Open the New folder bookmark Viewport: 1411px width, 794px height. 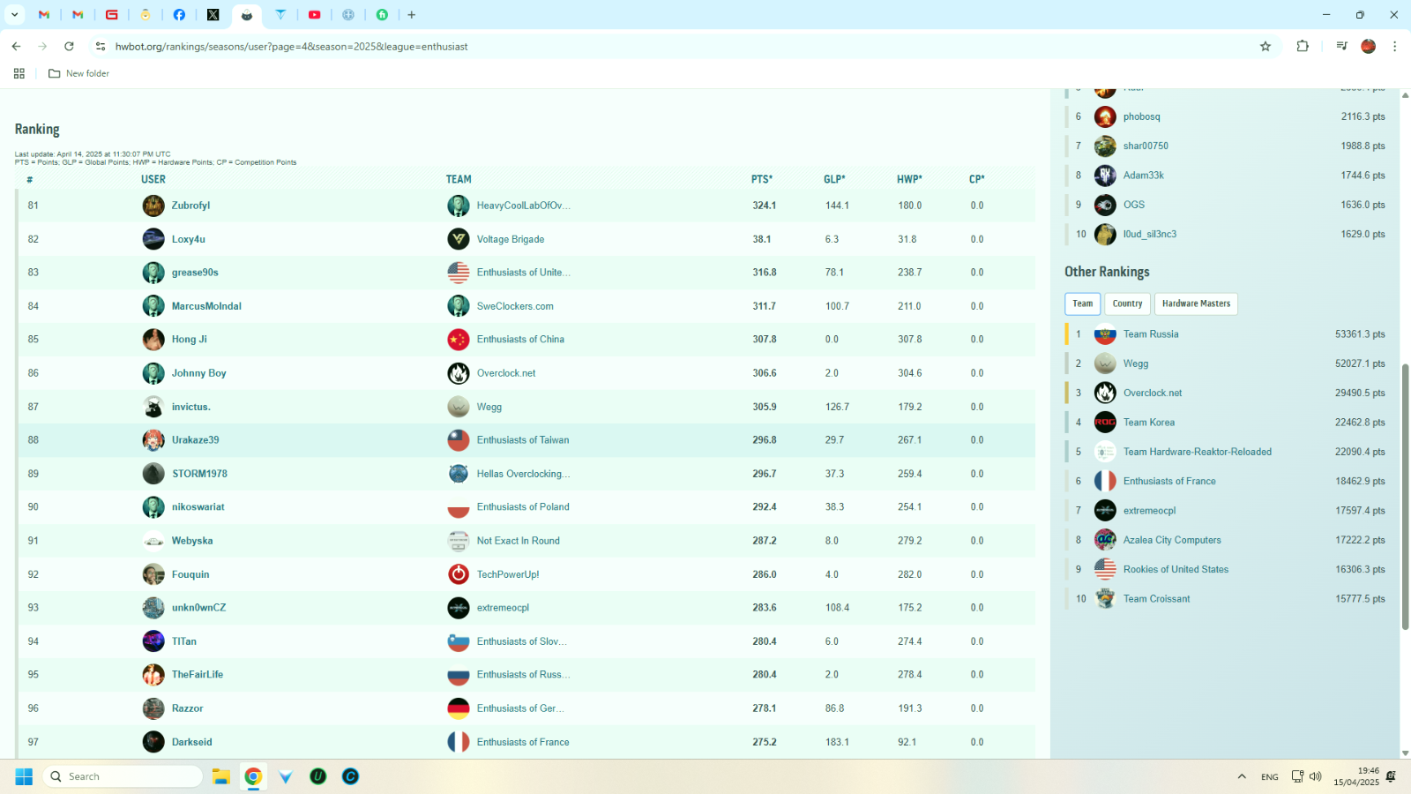(78, 73)
